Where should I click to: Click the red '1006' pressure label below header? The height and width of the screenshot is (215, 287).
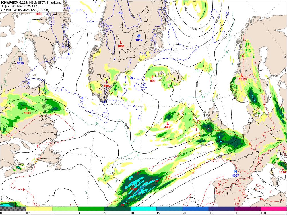click(x=39, y=14)
